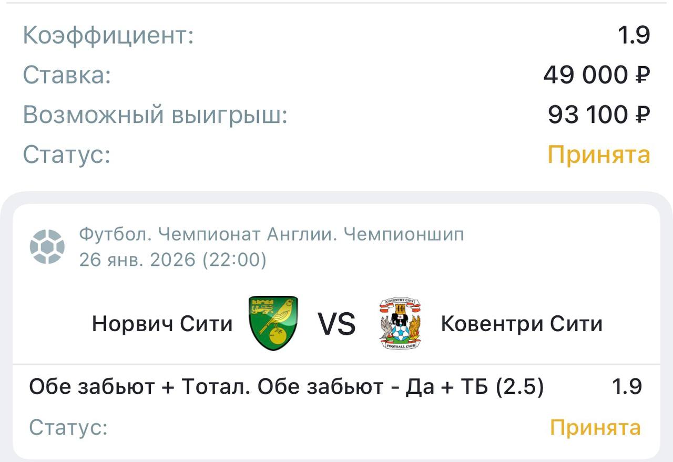Click the Ковентри Сити team name
673x462 pixels.
[521, 324]
